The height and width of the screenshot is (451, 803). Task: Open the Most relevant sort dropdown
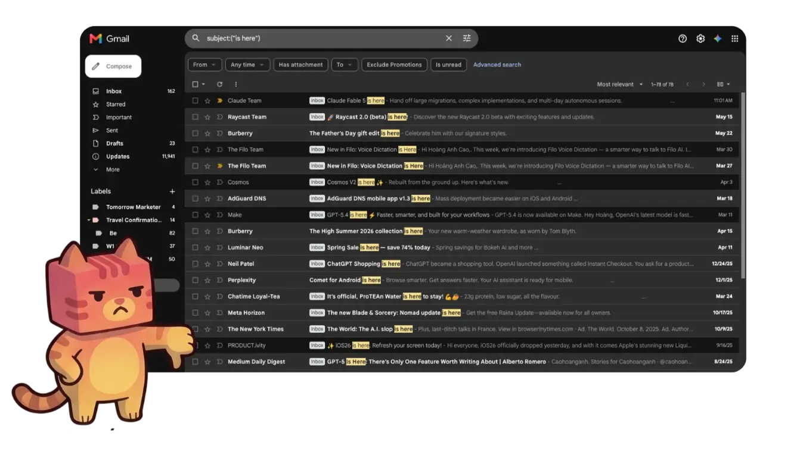pyautogui.click(x=620, y=85)
